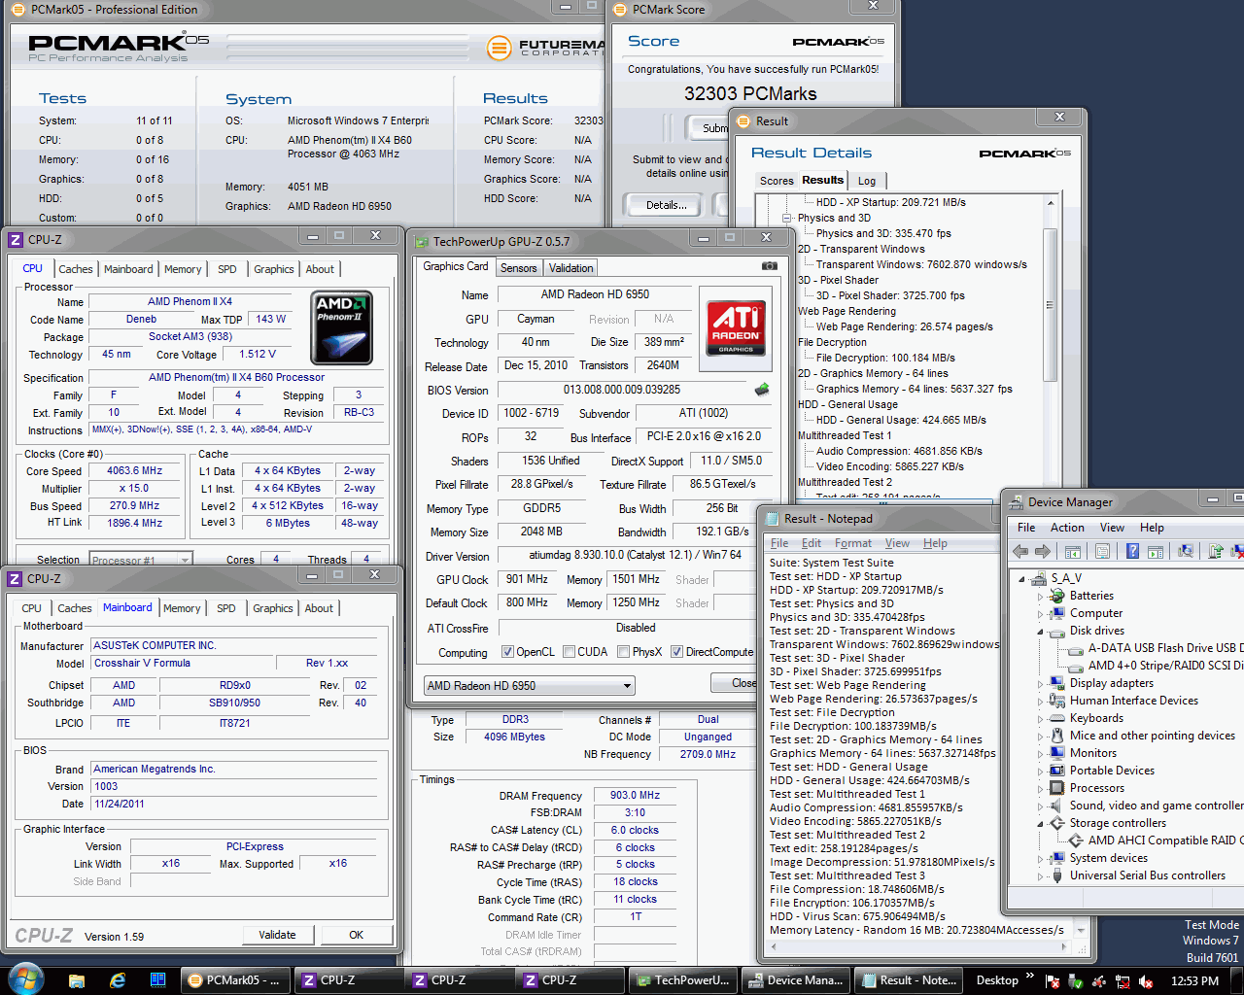Collapse the S_A_V root node in Device Manager
This screenshot has height=995, width=1244.
point(1022,578)
